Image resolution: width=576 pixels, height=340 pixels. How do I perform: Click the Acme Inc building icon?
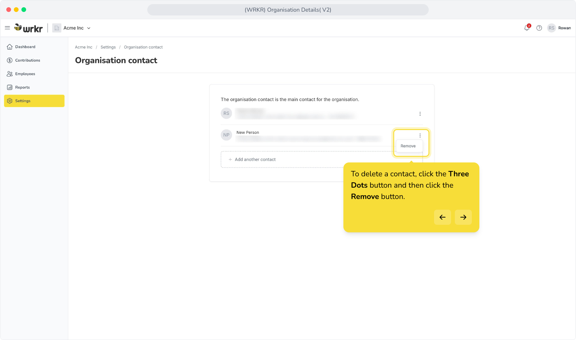coord(57,28)
